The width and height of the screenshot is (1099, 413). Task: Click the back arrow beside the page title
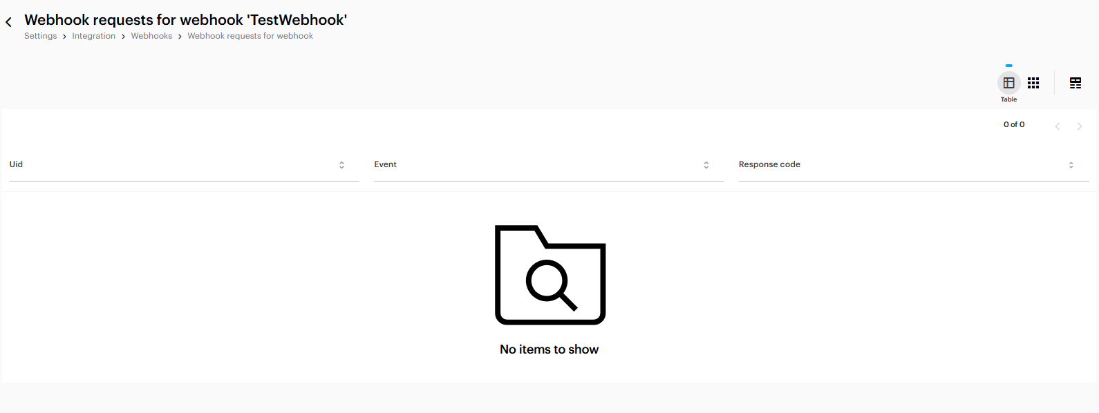[9, 22]
